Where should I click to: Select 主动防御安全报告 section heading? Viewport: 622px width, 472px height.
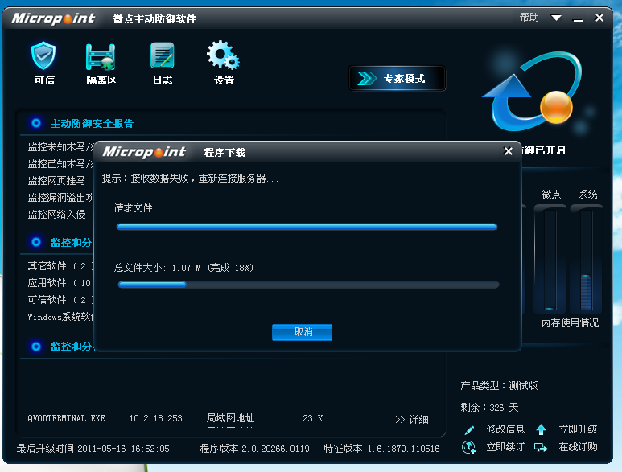pyautogui.click(x=92, y=124)
